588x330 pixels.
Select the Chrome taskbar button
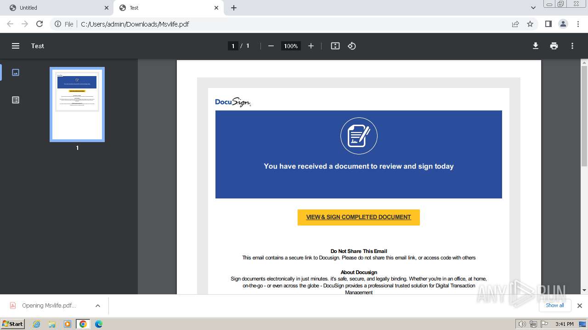pos(83,324)
